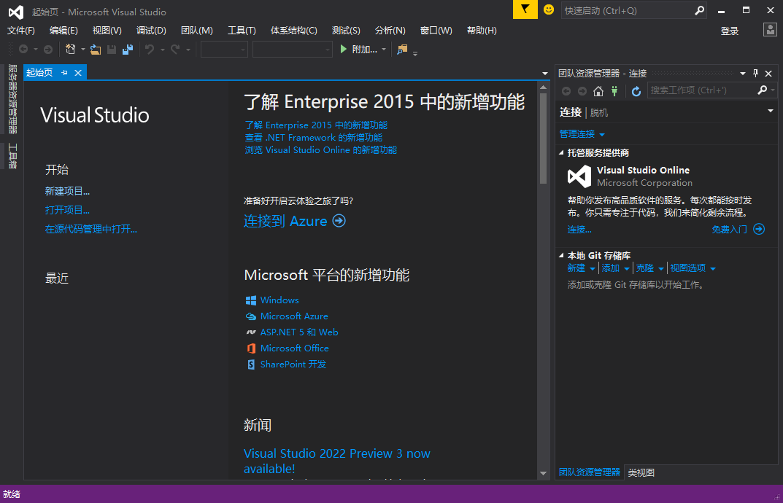
Task: Click the find in files toolbar icon
Action: (x=402, y=49)
